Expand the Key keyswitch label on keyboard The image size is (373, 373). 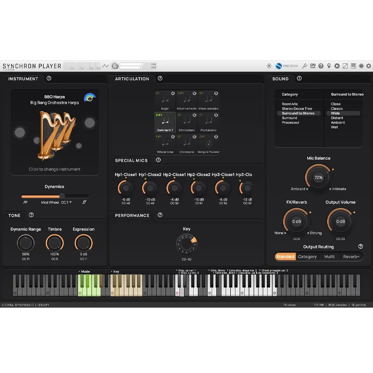[115, 271]
